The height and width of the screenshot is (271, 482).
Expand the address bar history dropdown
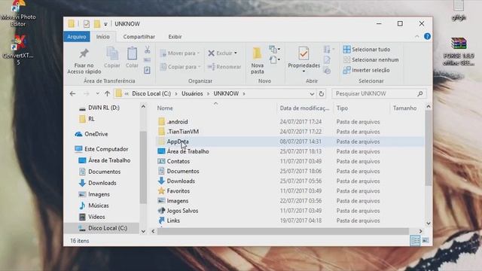click(312, 93)
